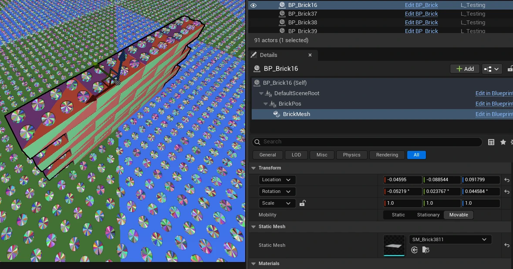The image size is (513, 269).
Task: Expand the Materials section
Action: pos(253,263)
